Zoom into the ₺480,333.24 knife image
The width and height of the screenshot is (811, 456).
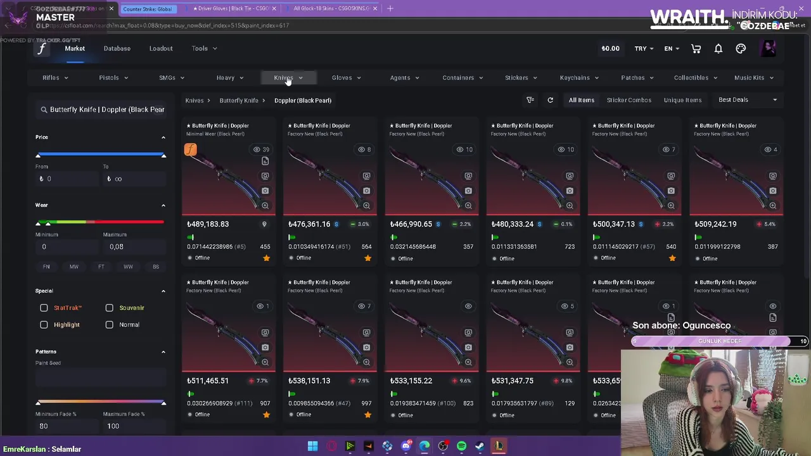click(570, 205)
